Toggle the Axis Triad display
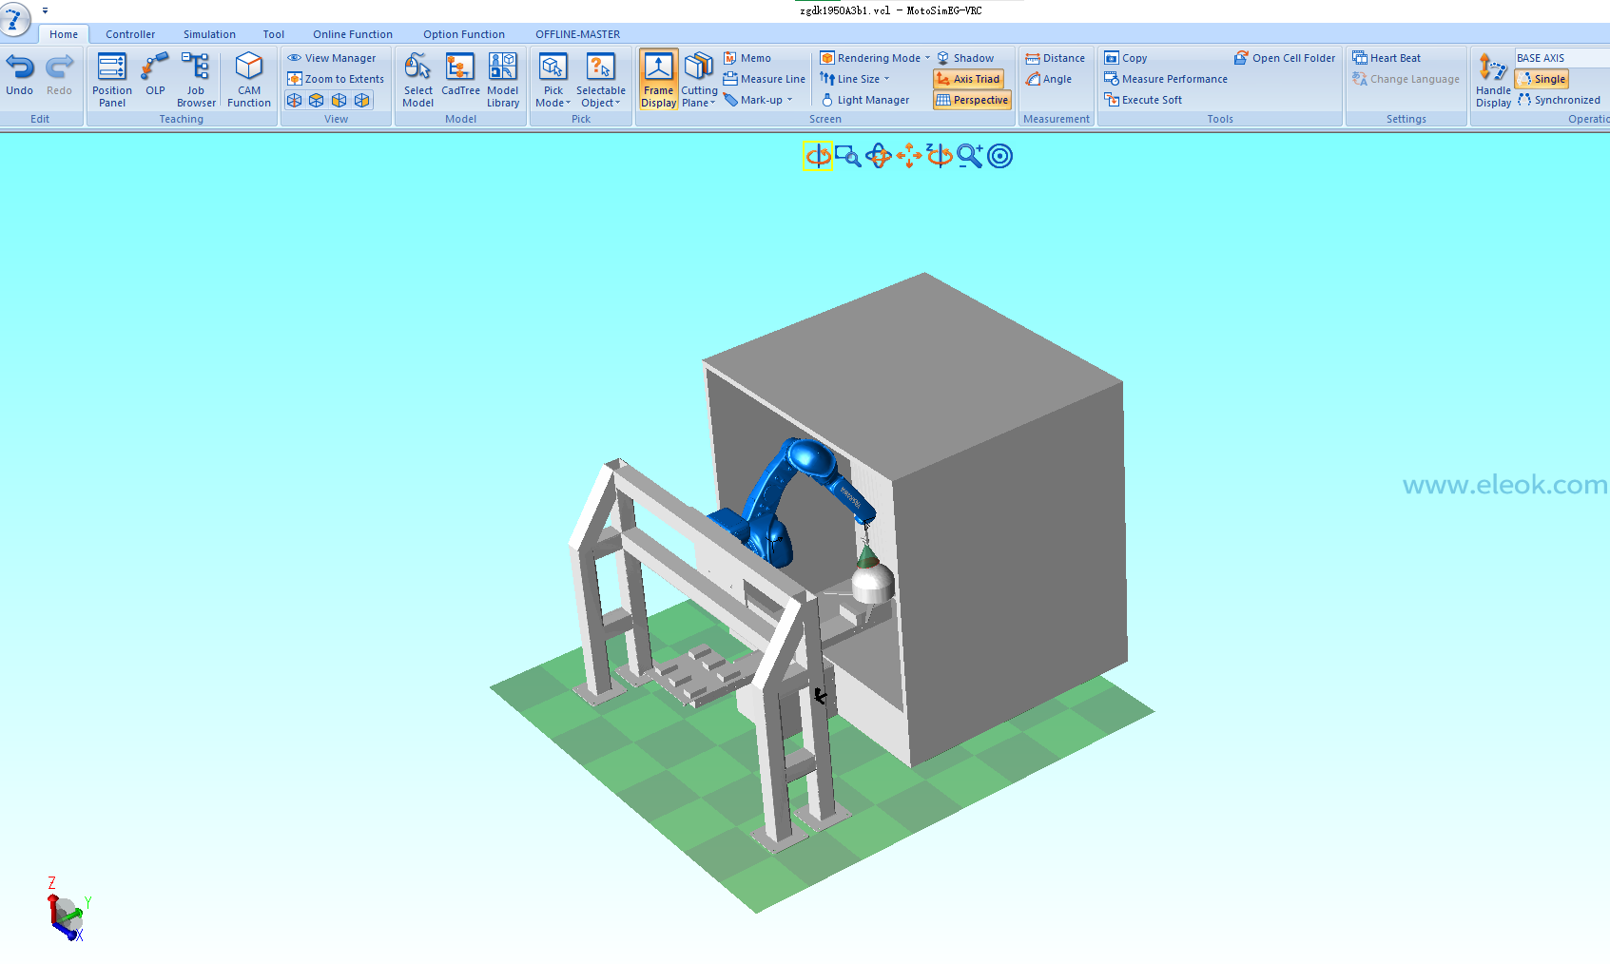Screen dimensions: 1610x964 (x=968, y=79)
